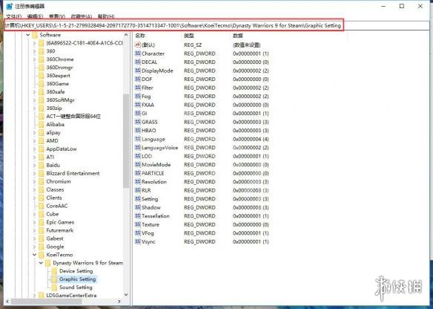Select the AppDataLow key
Image resolution: width=433 pixels, height=309 pixels.
click(x=62, y=149)
